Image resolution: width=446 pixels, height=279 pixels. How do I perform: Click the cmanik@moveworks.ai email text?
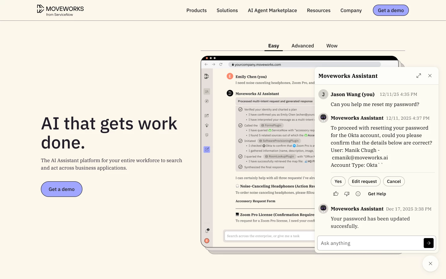360,157
